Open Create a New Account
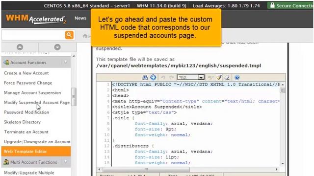Viewport: 314px width, 176px height. point(26,73)
